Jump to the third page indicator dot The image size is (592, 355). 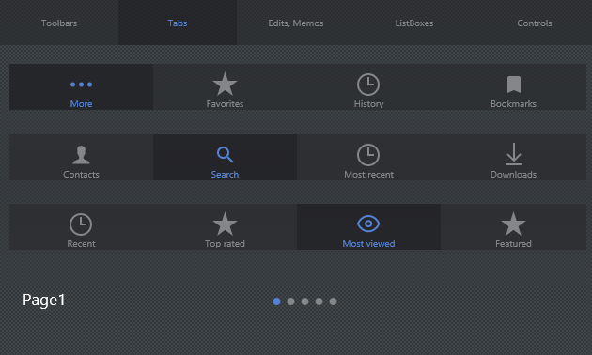coord(304,301)
